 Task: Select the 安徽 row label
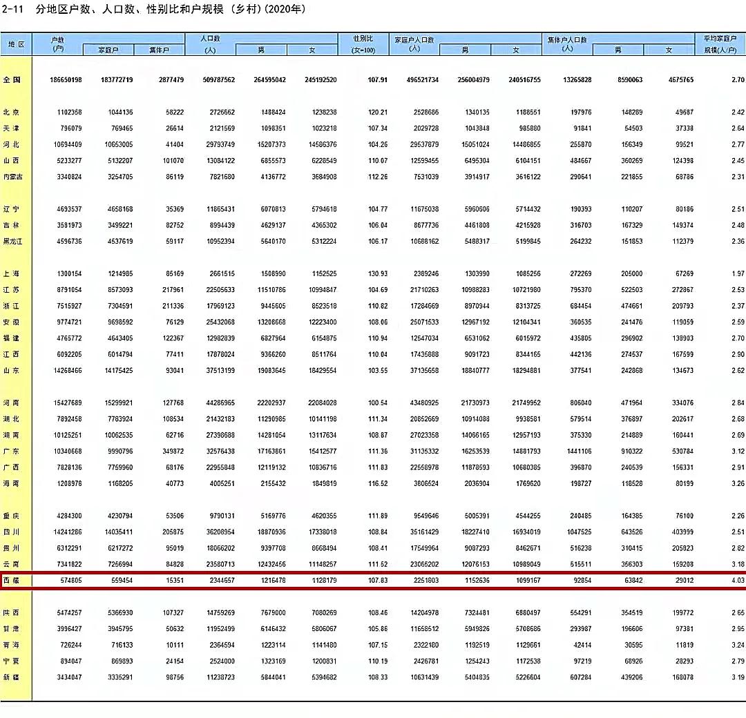(12, 322)
